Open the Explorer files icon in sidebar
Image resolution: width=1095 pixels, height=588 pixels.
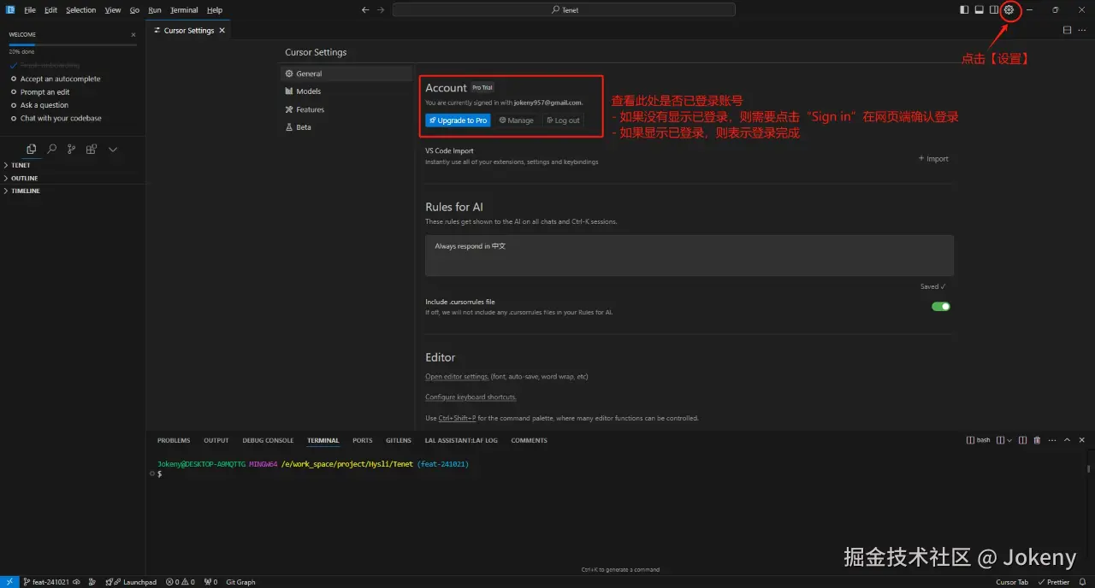[32, 149]
